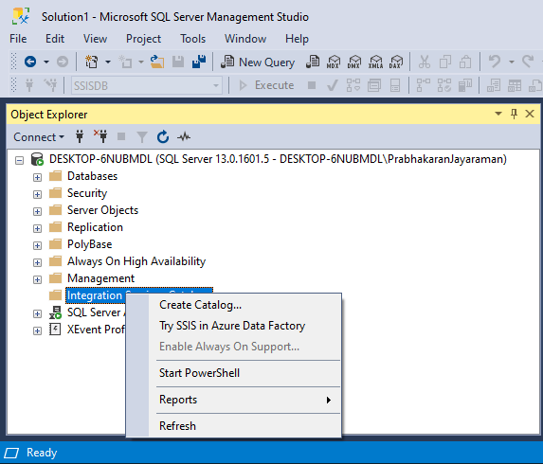Click Connect Object Explorer plug icon
Image resolution: width=543 pixels, height=464 pixels.
coord(80,137)
